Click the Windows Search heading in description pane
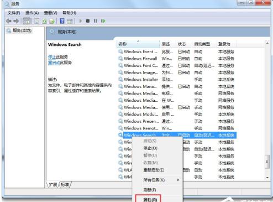Viewport: 273px width, 202px height. pyautogui.click(x=65, y=45)
